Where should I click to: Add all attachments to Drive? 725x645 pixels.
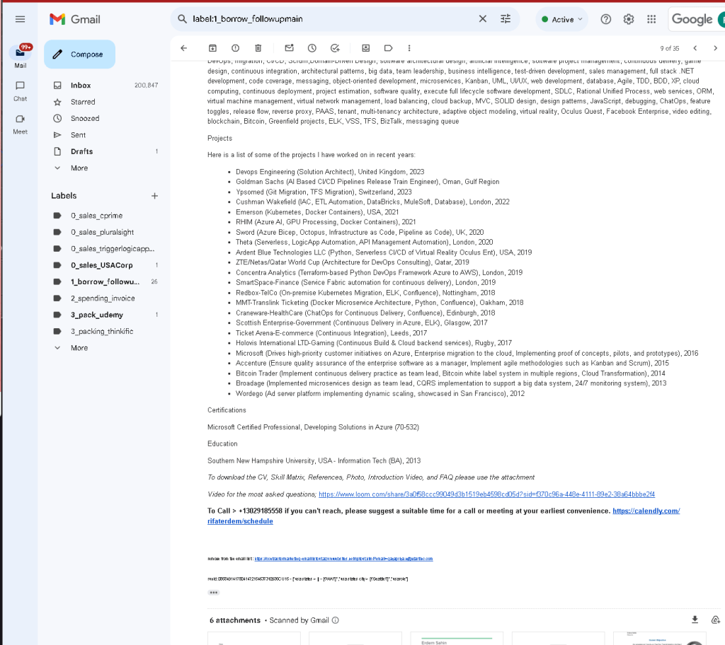coord(715,620)
